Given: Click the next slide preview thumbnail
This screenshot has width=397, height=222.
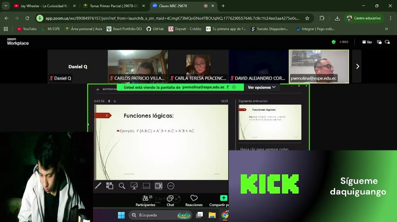Looking at the screenshot, I should (x=270, y=122).
